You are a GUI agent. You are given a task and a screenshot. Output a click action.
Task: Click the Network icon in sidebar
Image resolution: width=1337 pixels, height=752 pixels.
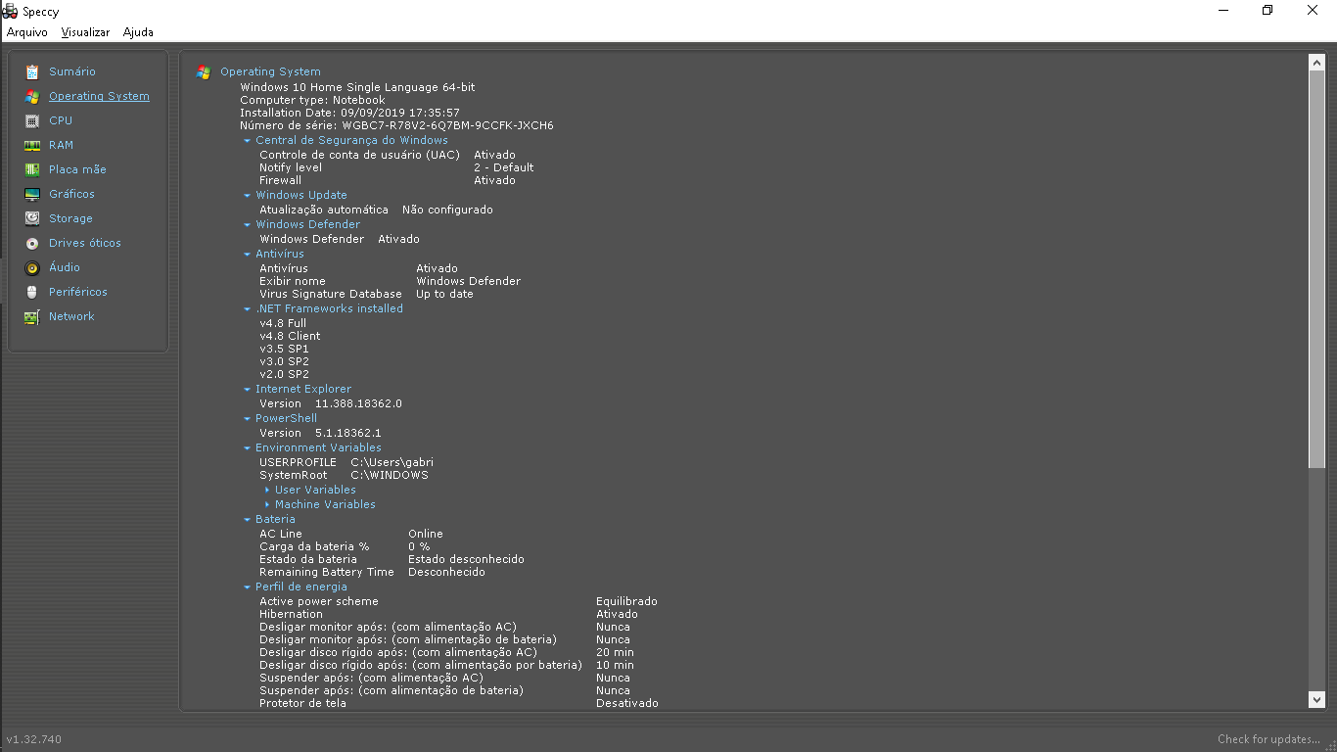click(x=32, y=316)
